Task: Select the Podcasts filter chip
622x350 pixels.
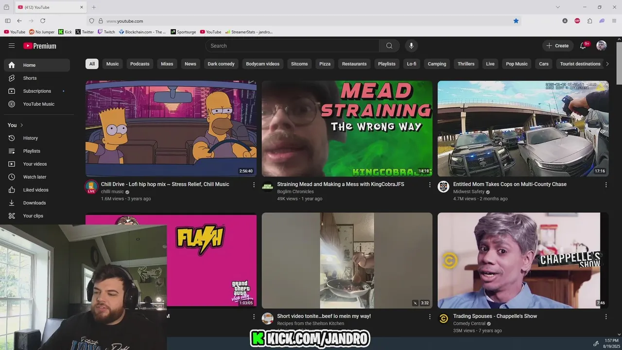Action: [x=140, y=64]
